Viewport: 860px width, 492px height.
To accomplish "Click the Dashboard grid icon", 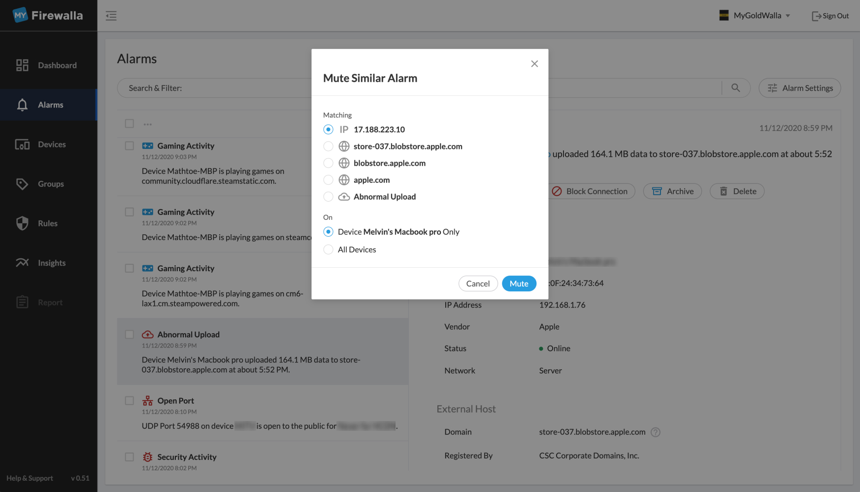I will pyautogui.click(x=22, y=65).
